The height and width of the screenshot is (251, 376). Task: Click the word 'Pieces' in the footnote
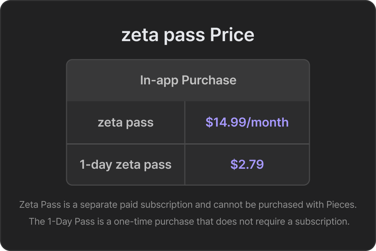340,205
